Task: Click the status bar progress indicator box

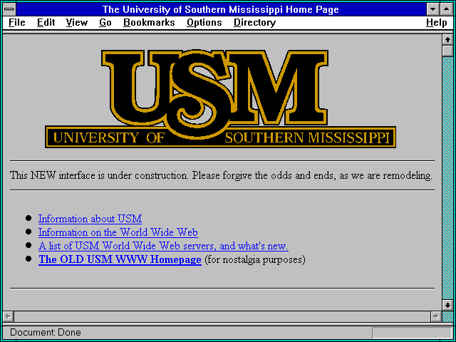Action: coord(412,333)
